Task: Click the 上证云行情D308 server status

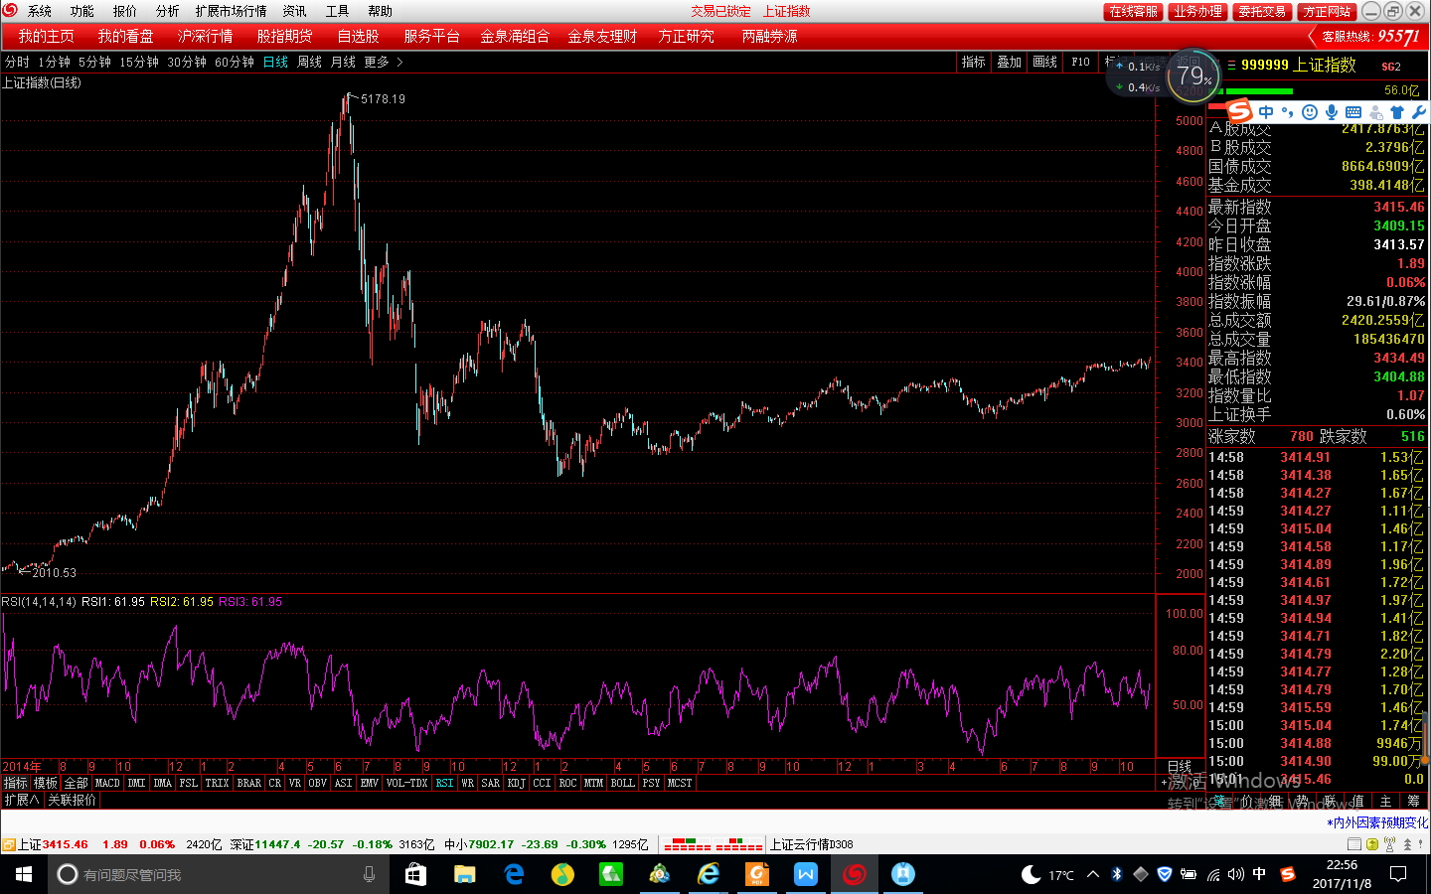Action: 812,844
